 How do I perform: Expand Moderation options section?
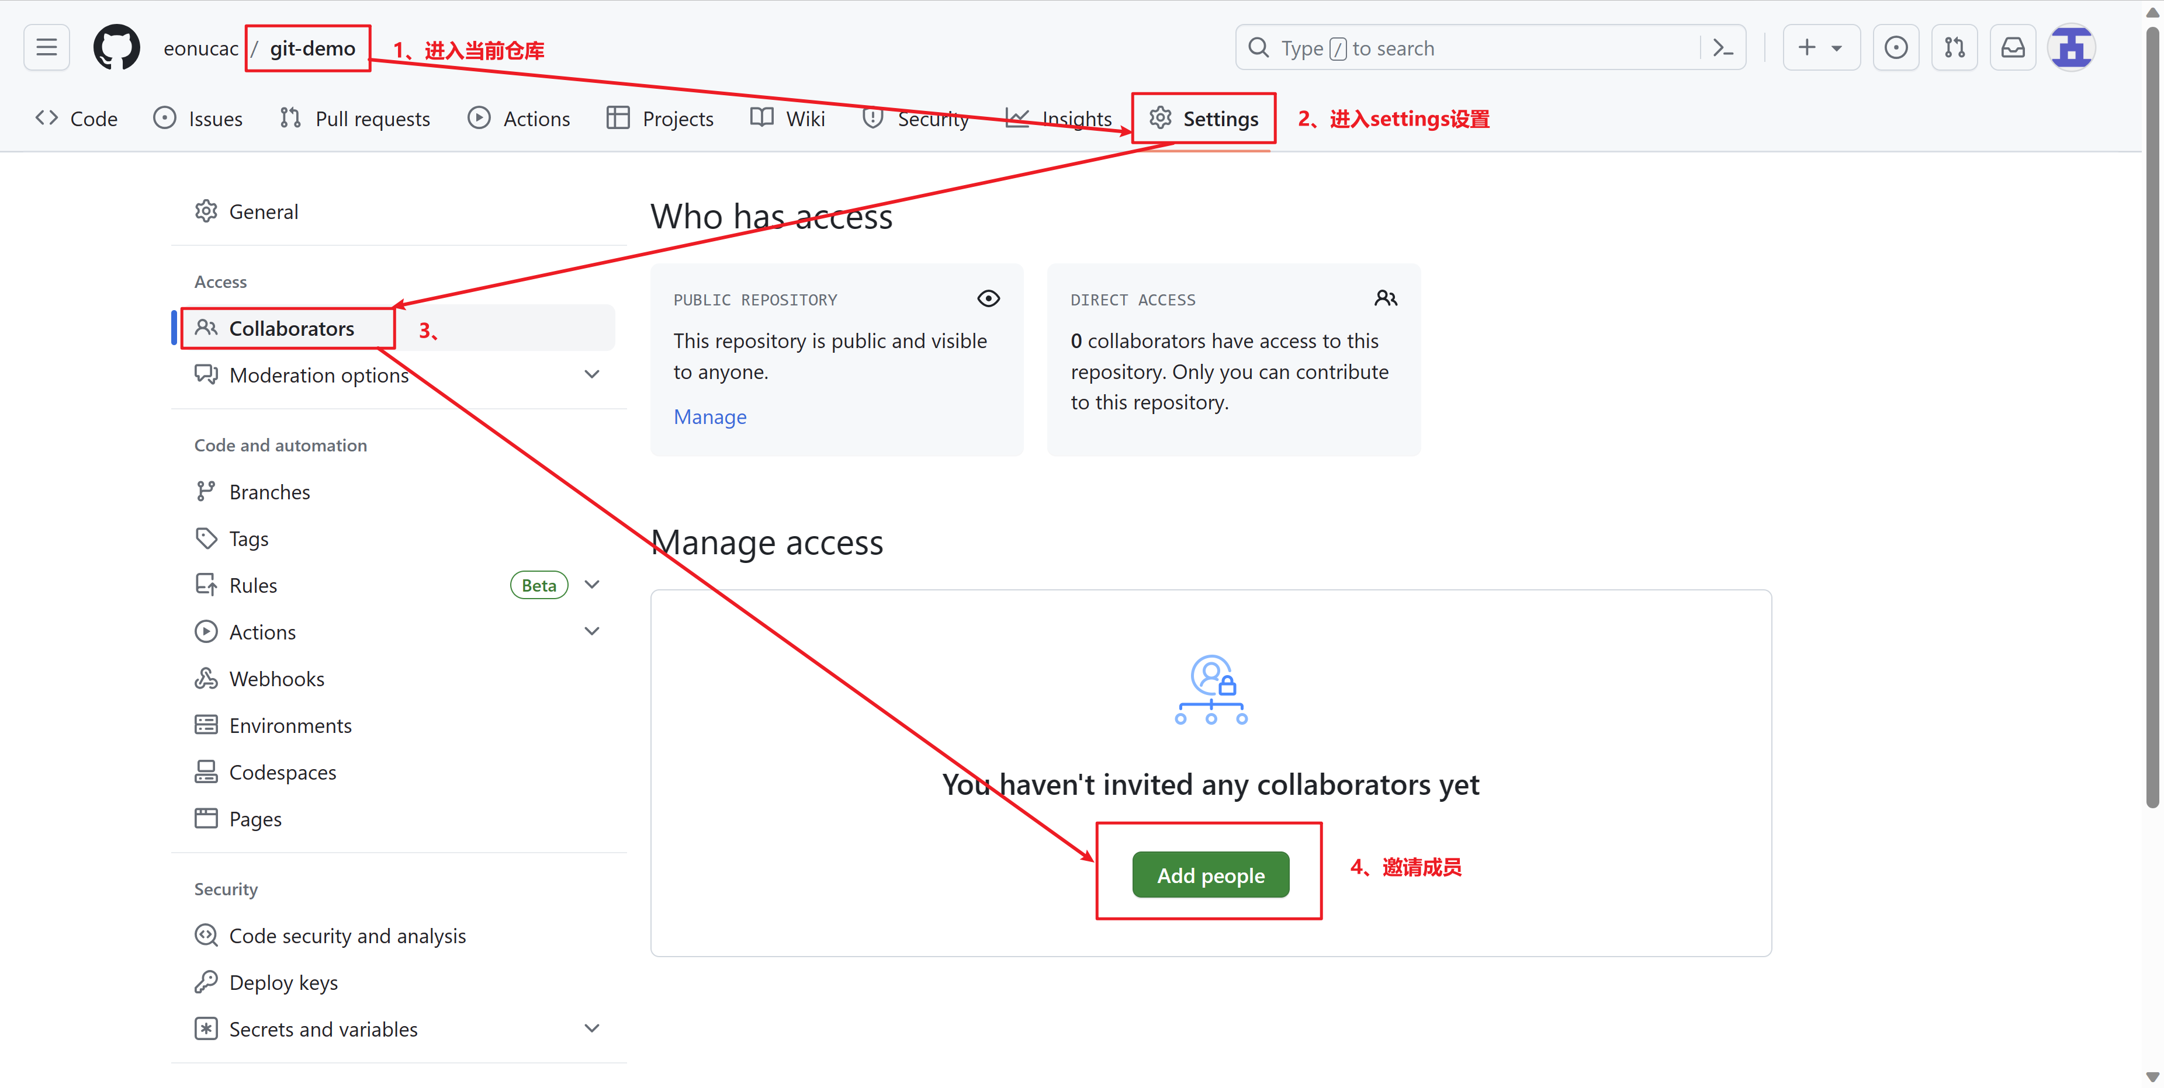pyautogui.click(x=591, y=374)
